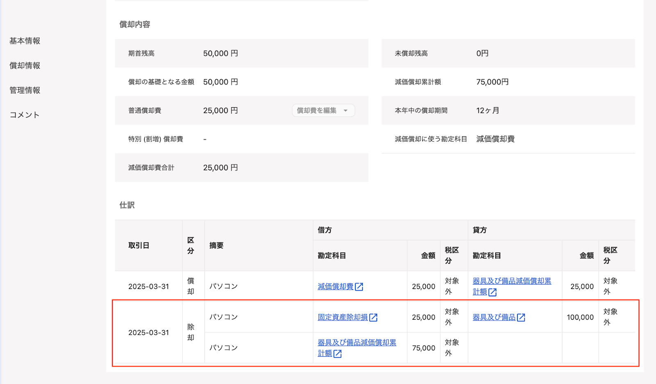Screen dimensions: 656x384
Task: Click 本年中の償却期間 value 12ヶ月
Action: (x=487, y=111)
